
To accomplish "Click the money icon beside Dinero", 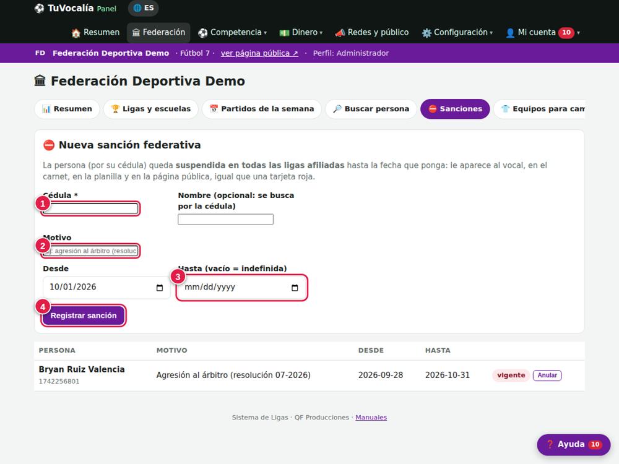I will [284, 33].
